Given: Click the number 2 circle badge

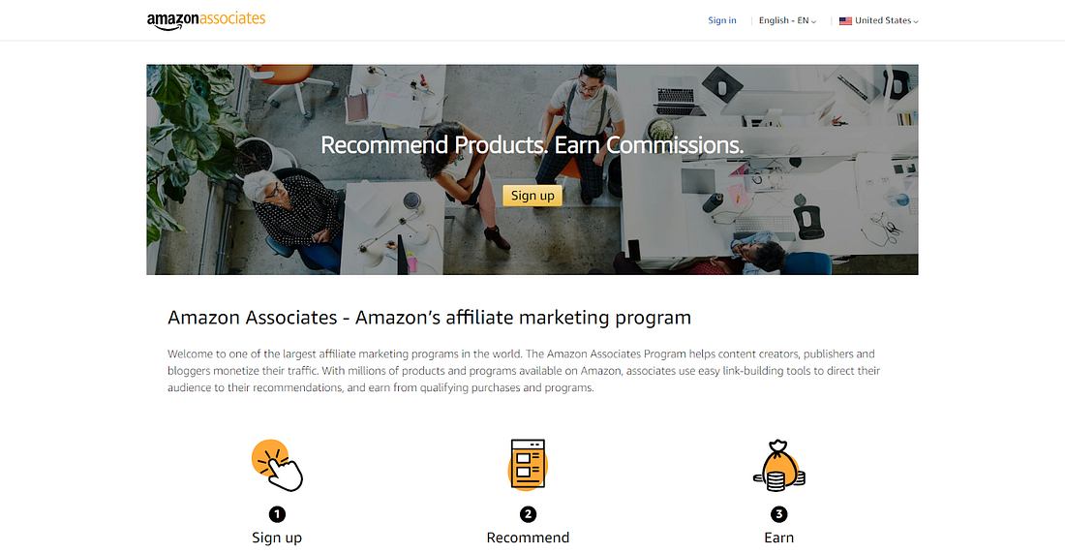Looking at the screenshot, I should 528,514.
